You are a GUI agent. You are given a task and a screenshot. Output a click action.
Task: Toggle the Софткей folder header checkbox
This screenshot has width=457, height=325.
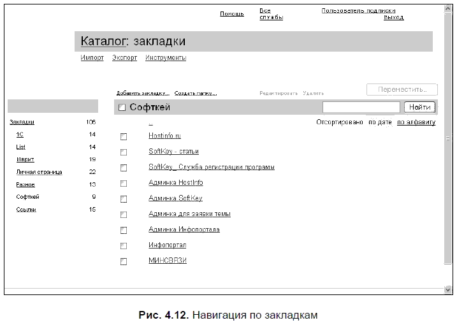click(122, 108)
